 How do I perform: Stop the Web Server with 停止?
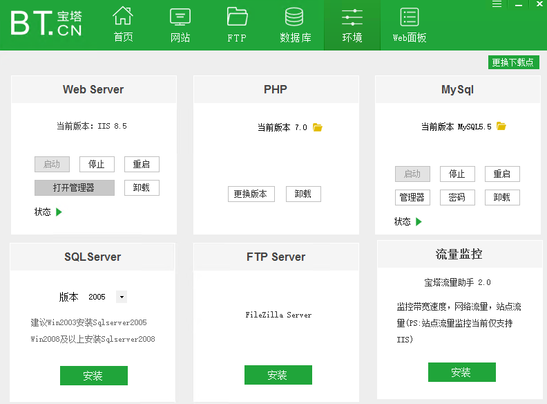tap(97, 164)
